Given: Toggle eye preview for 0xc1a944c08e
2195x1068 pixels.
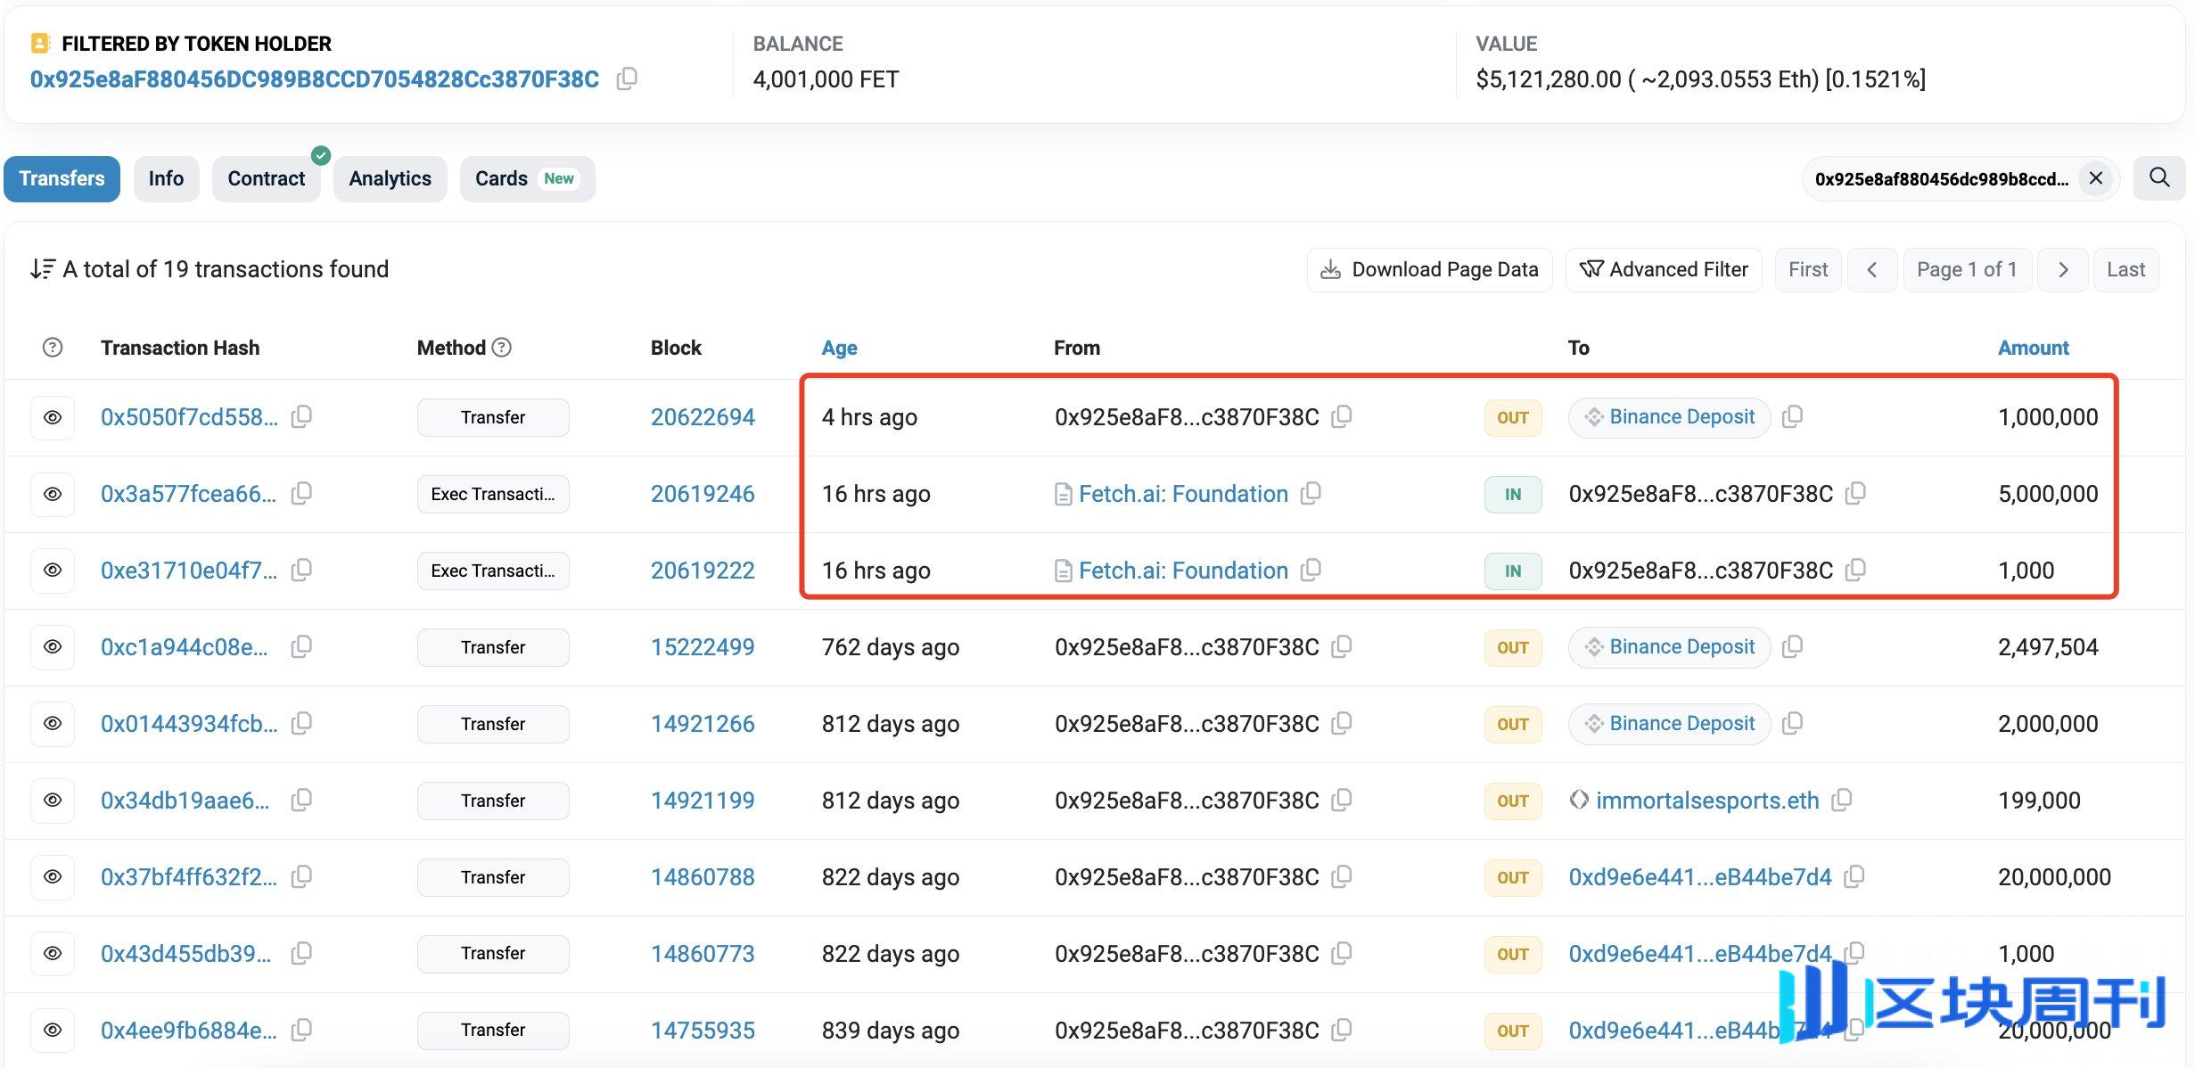Looking at the screenshot, I should click(53, 647).
